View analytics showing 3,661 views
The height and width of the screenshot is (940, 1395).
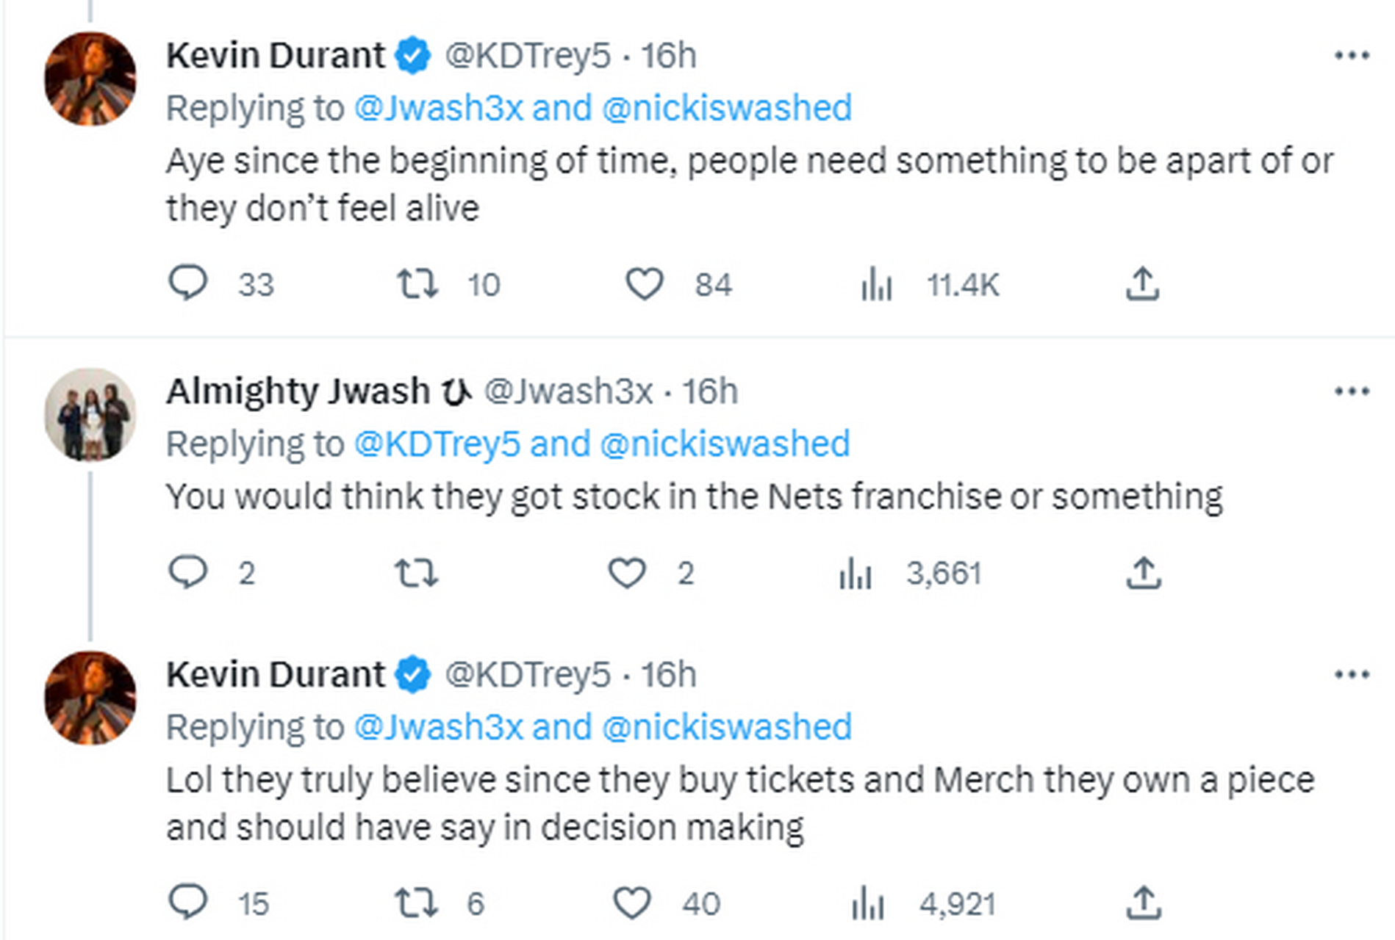856,573
